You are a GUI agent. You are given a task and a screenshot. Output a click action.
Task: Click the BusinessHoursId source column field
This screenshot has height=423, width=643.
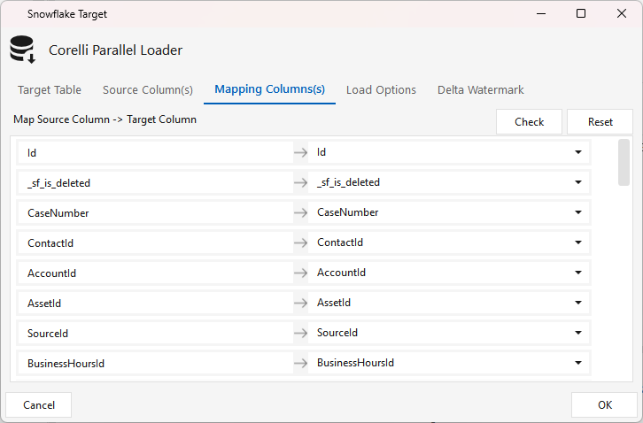(x=155, y=363)
